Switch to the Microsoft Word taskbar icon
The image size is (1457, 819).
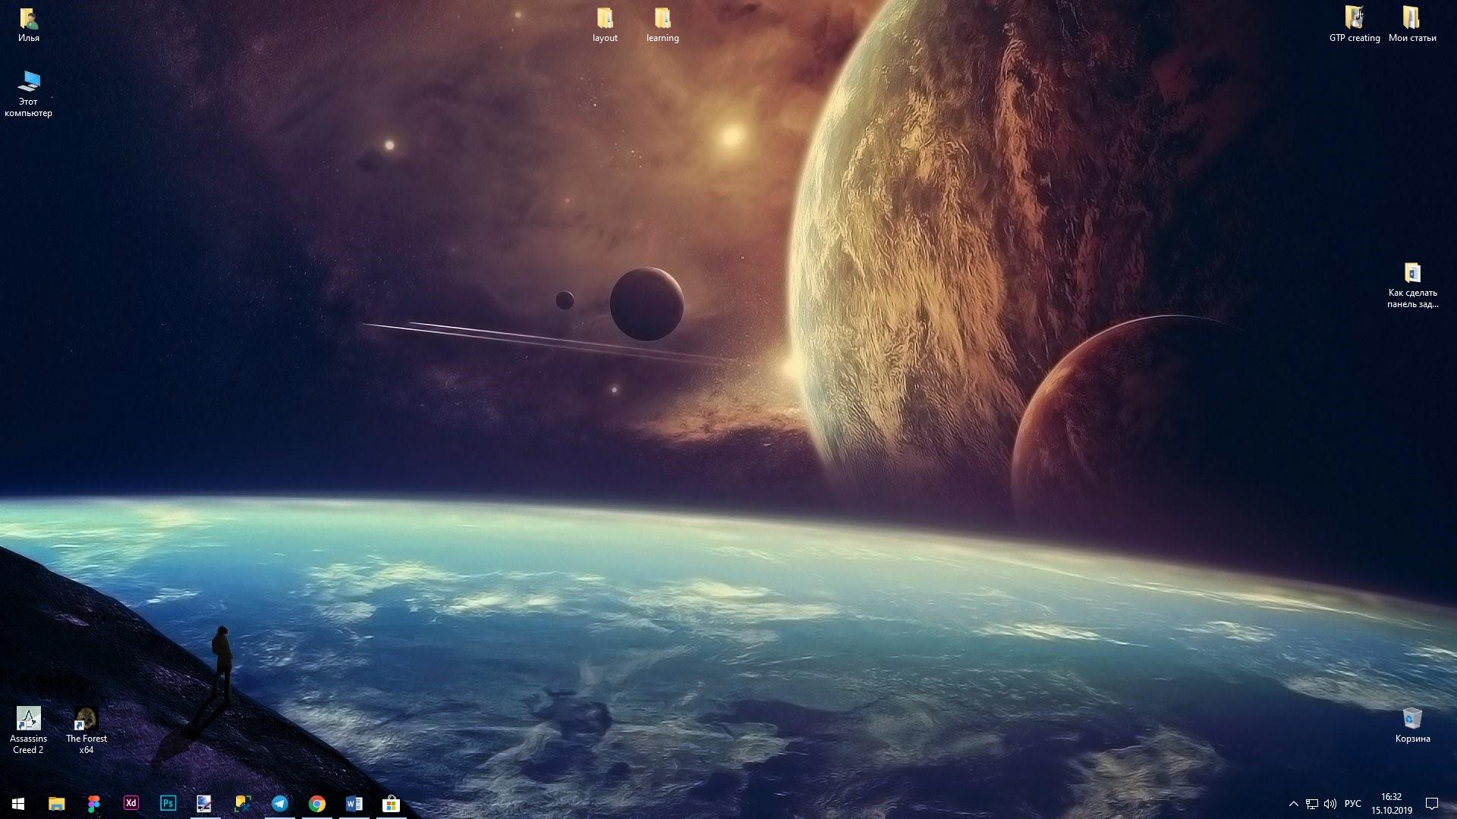coord(354,803)
